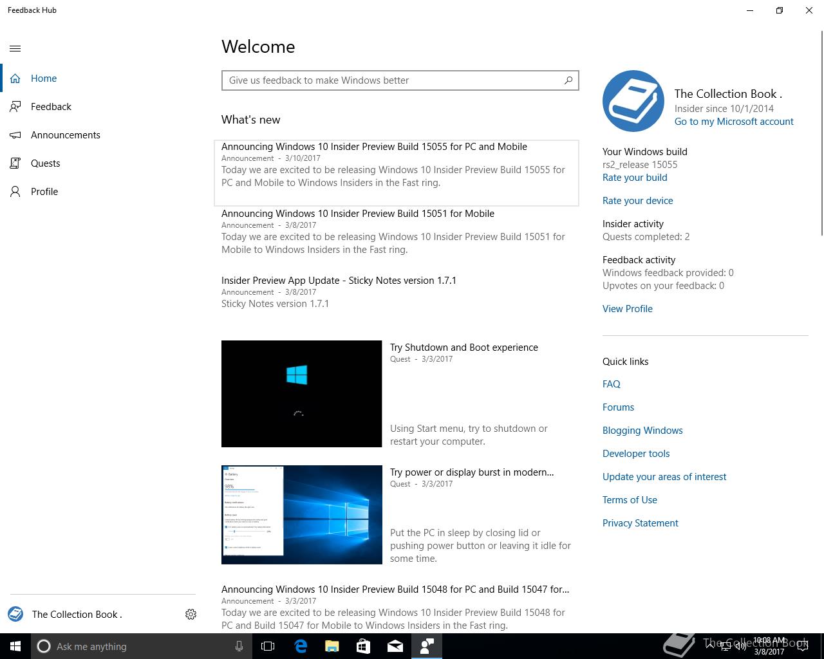Minimize the Feedback Hub window
Screen dimensions: 824x659
[x=750, y=10]
